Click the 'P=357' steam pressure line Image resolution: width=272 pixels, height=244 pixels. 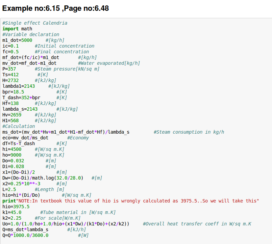pyautogui.click(x=9, y=69)
